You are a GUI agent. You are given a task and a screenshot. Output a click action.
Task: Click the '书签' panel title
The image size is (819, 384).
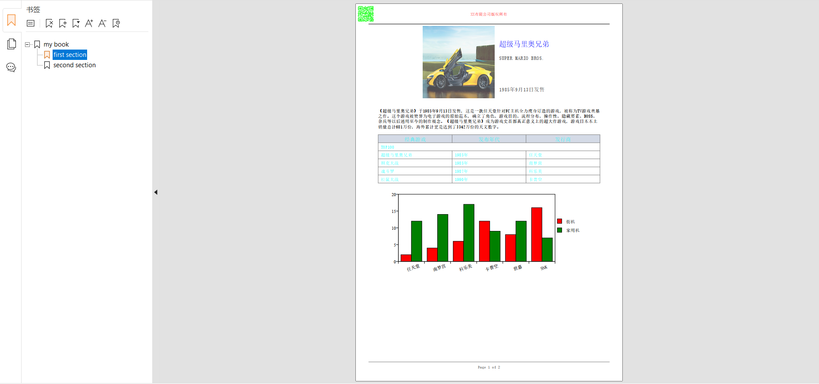(x=33, y=9)
